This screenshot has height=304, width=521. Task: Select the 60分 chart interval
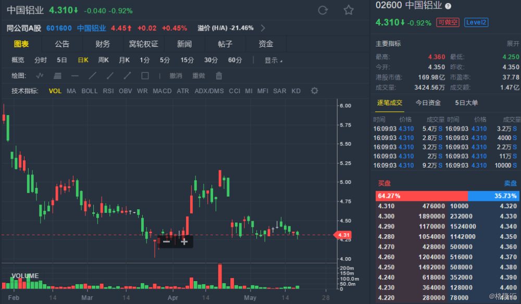point(235,60)
